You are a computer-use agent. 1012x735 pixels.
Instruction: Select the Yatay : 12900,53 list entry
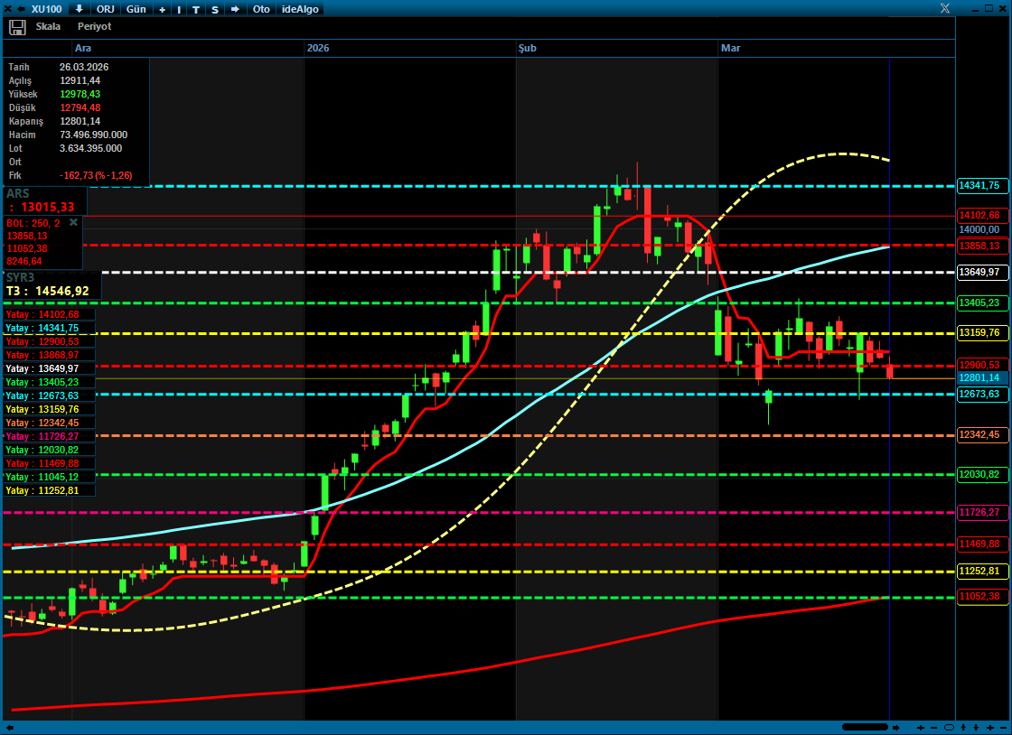[49, 341]
